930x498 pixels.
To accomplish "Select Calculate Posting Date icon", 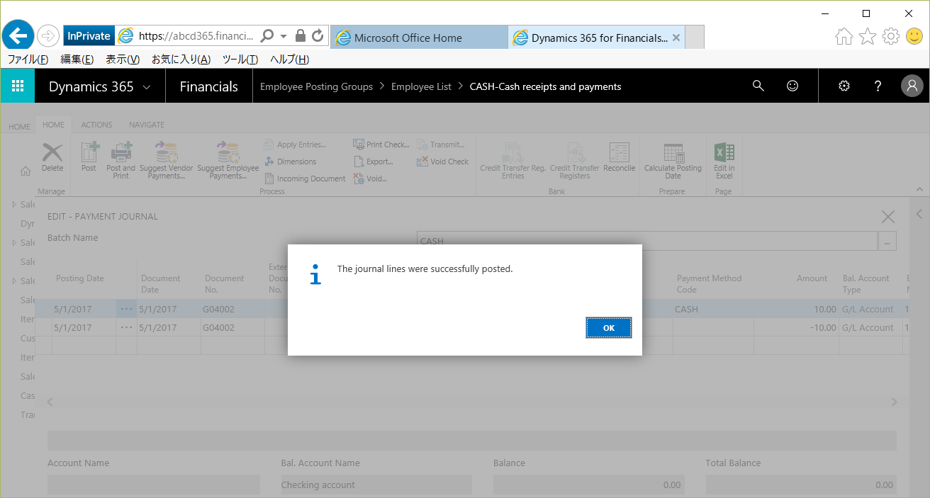I will (x=673, y=160).
